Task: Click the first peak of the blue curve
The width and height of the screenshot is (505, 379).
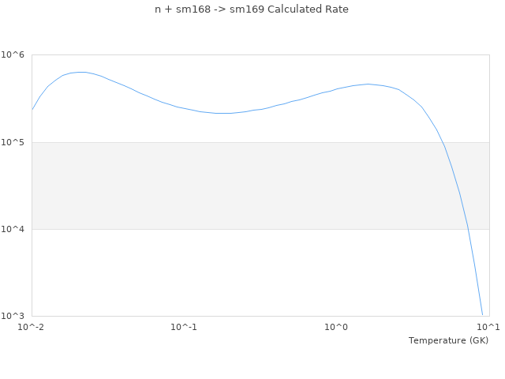Action: 80,72
